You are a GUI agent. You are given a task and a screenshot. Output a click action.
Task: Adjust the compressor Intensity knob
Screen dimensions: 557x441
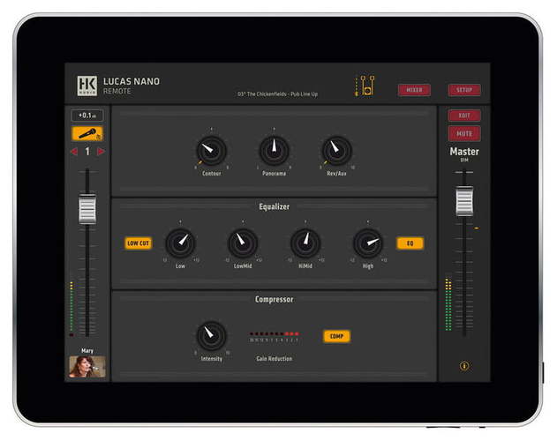point(211,336)
